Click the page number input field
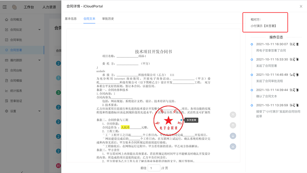 pos(154,168)
